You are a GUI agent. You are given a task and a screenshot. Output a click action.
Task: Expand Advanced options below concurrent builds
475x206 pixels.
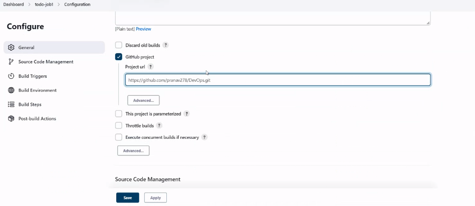point(133,150)
